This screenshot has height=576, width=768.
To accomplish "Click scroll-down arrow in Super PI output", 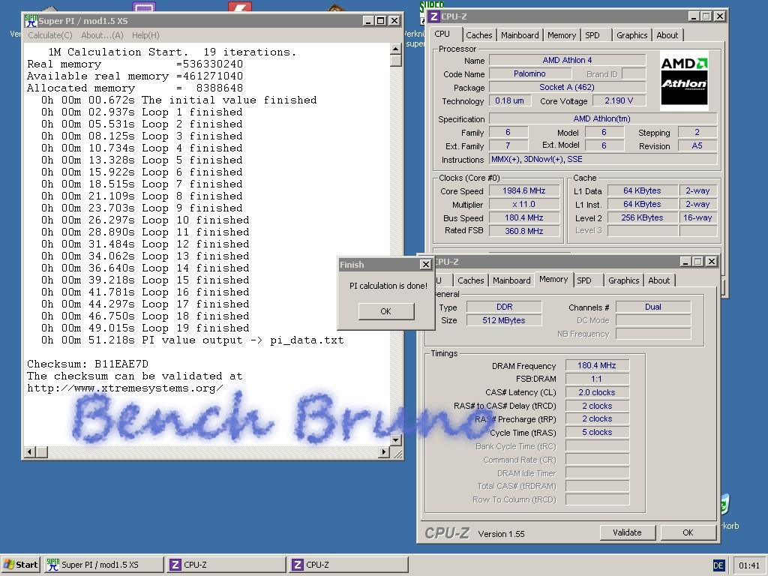I will pos(396,439).
